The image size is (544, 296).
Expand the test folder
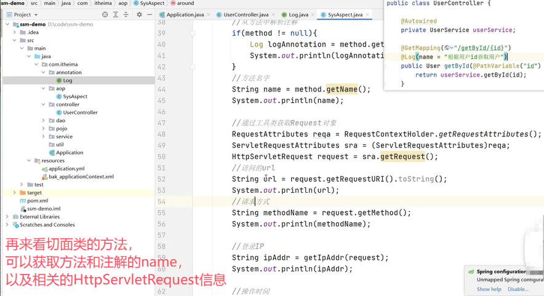point(22,184)
